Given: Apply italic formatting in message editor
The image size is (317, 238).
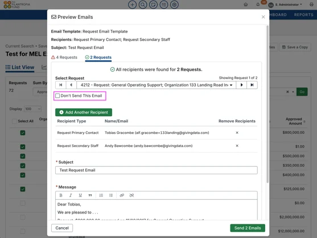Looking at the screenshot, I should coord(71,195).
